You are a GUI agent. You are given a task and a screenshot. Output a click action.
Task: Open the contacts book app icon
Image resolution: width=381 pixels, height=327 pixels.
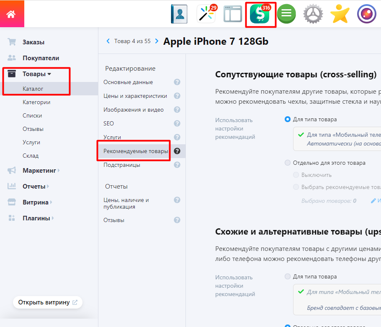[x=179, y=14]
